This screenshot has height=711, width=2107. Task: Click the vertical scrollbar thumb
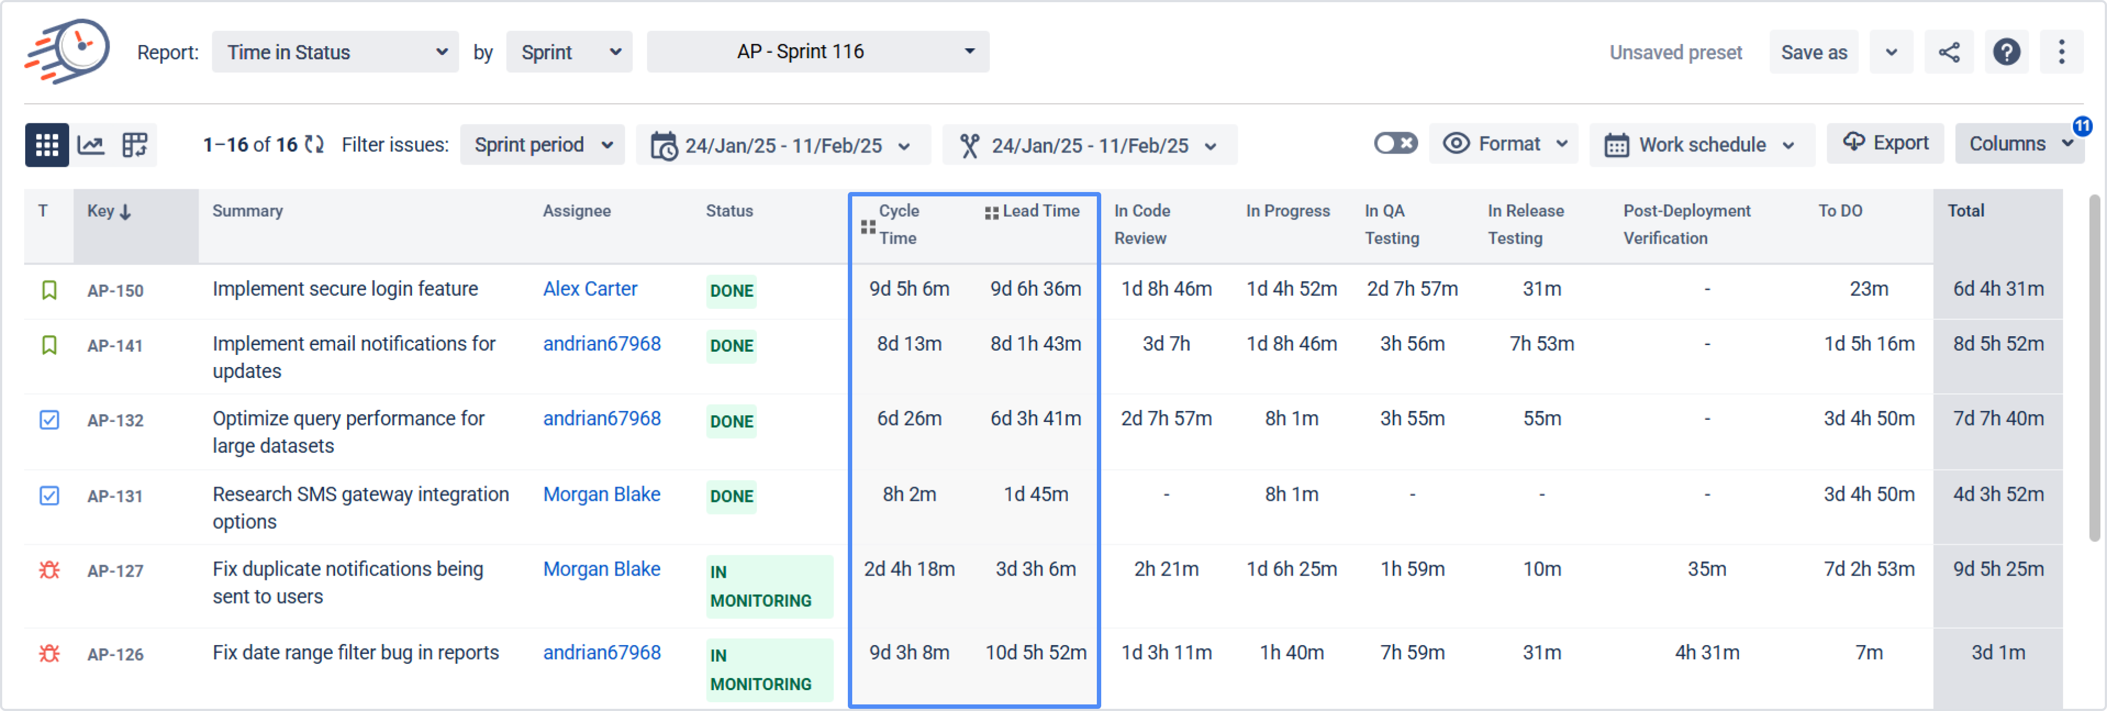pos(2093,368)
